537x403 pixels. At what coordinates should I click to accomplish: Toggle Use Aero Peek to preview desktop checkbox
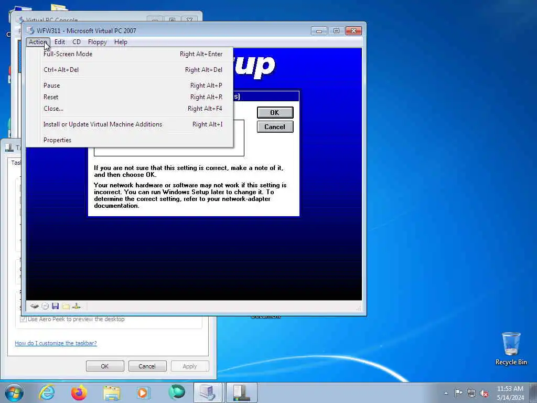(23, 319)
